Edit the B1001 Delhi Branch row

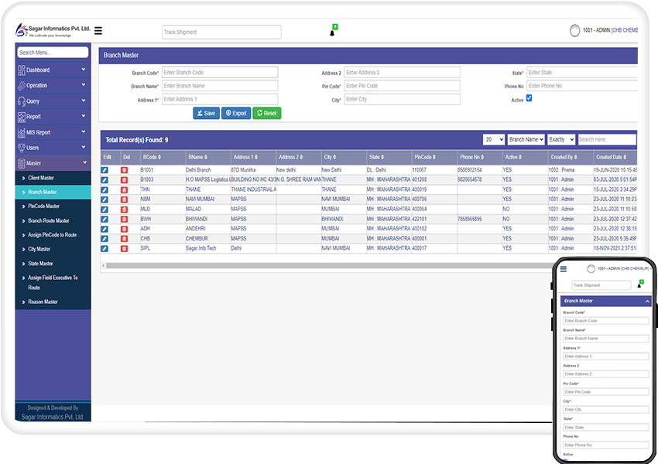coord(105,170)
